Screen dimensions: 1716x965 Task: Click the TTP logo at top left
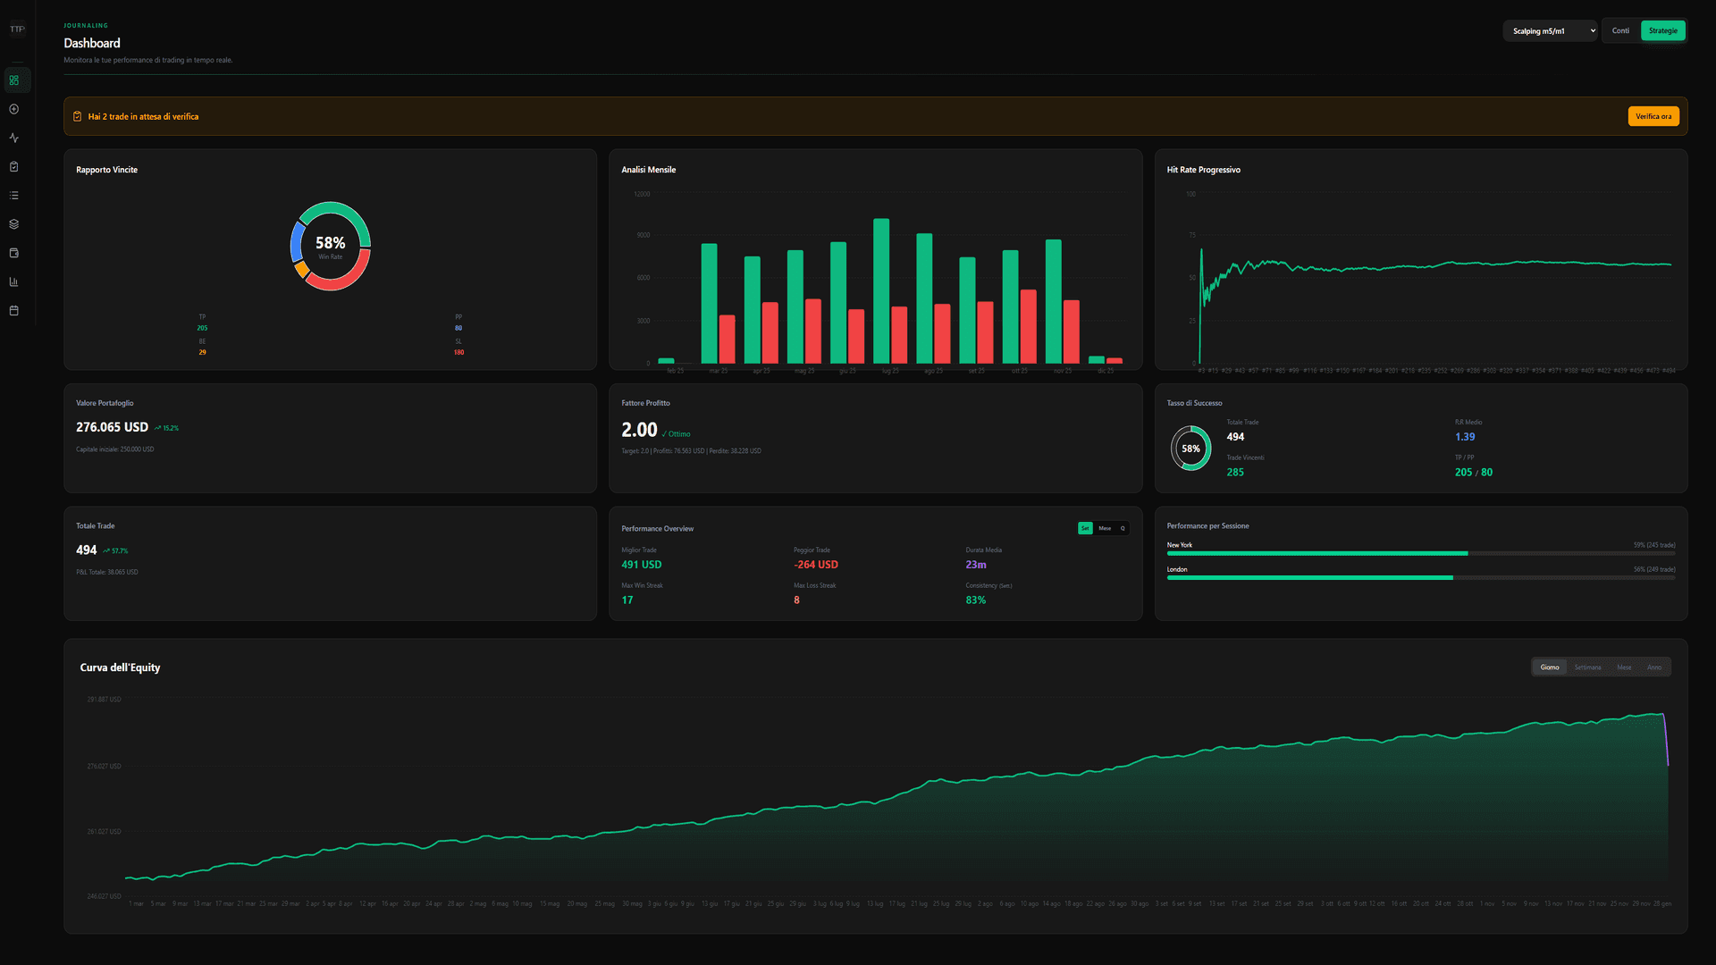(x=16, y=29)
